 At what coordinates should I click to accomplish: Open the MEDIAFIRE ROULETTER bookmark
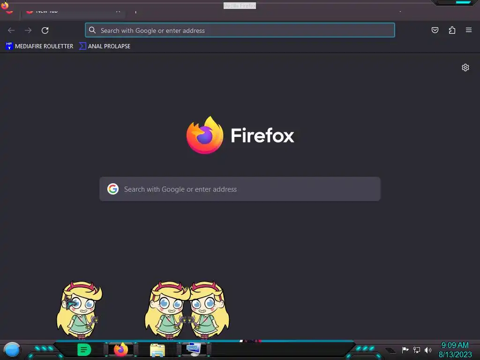(x=39, y=46)
